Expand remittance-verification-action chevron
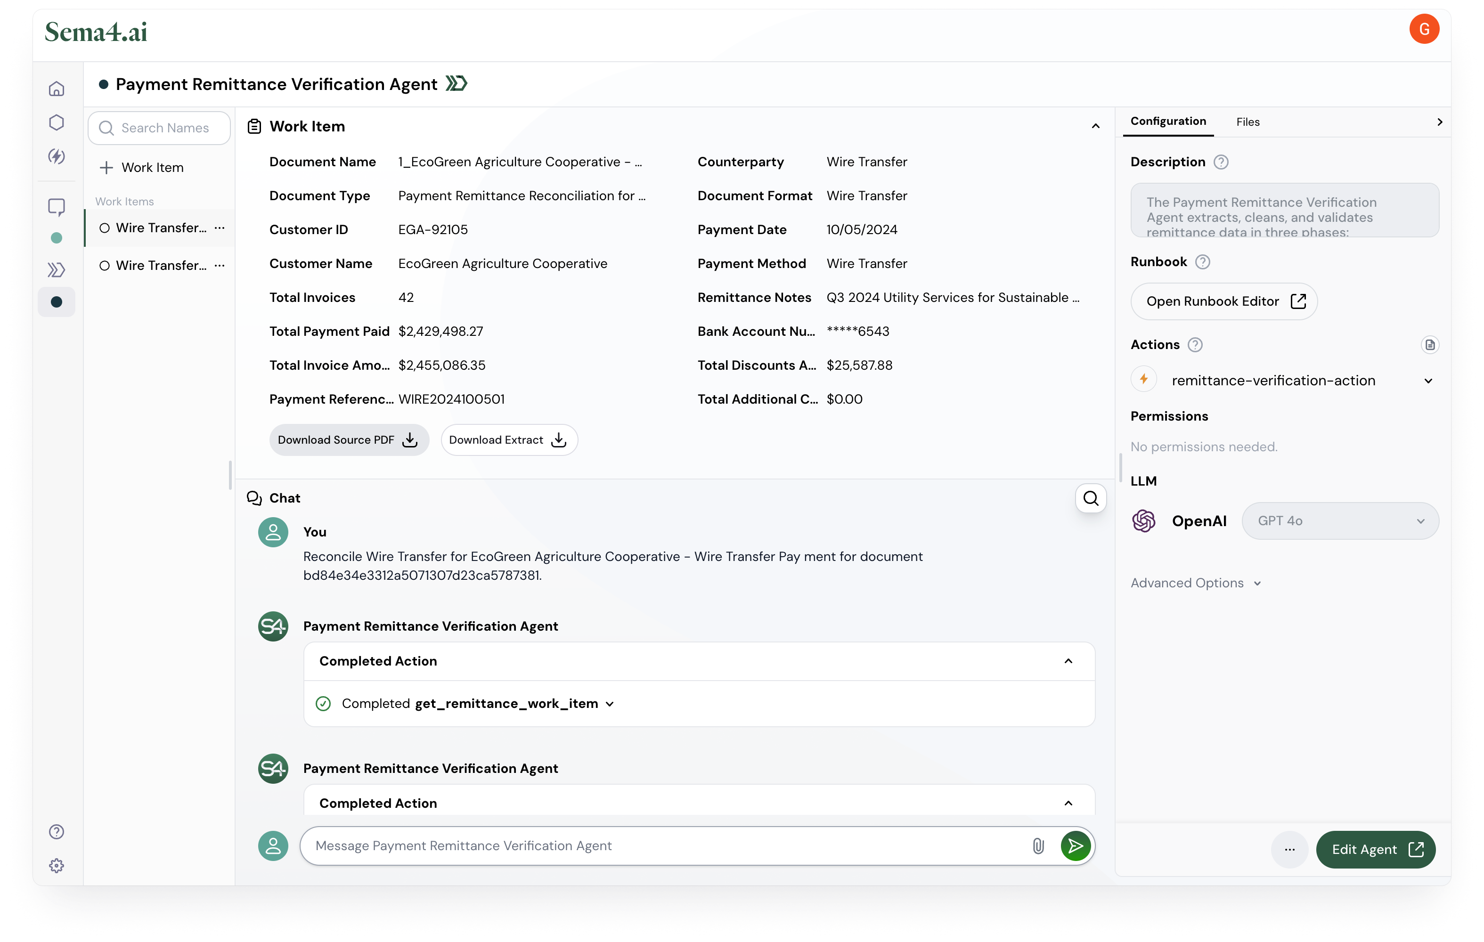 [1428, 381]
